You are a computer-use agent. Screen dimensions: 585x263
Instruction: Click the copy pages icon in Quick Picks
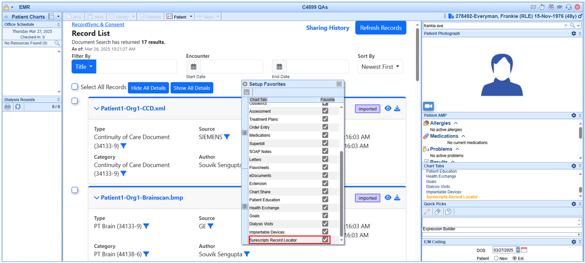point(448,212)
